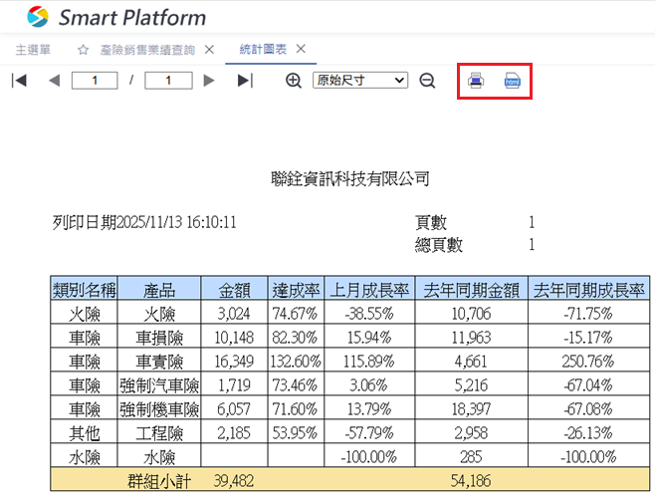Screen dimensions: 657x497
Task: Zoom in with the magnifier plus icon
Action: pyautogui.click(x=294, y=81)
